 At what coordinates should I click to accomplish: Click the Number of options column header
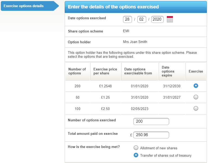point(77,71)
